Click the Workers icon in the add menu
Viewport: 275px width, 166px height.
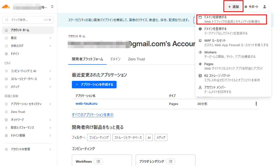tap(200, 52)
